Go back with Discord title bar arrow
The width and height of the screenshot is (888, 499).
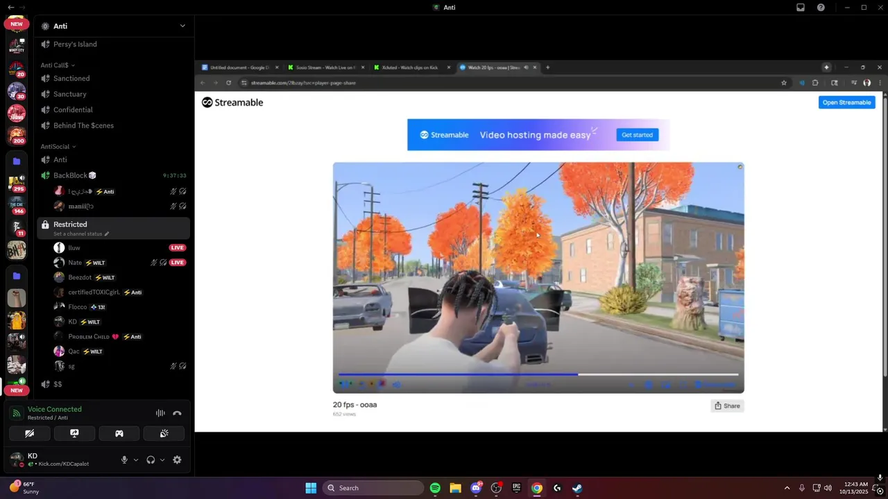coord(10,7)
